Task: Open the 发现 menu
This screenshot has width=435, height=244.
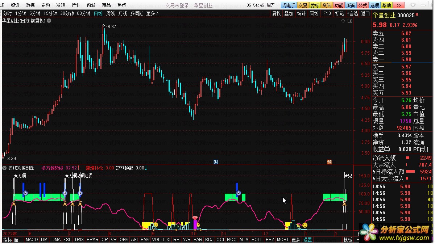Action: 61,5
